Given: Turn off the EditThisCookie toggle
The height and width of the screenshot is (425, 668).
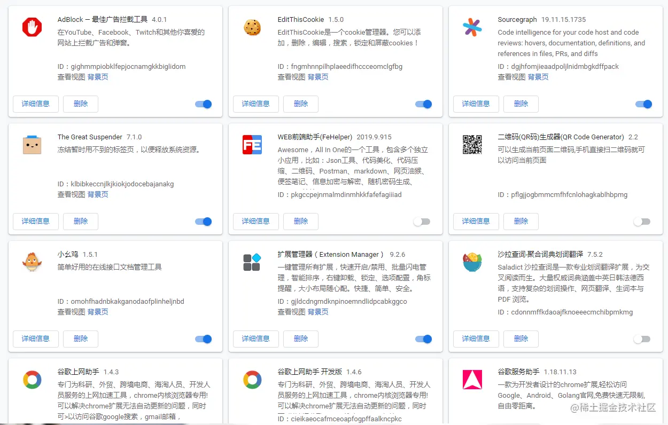Looking at the screenshot, I should coord(424,104).
